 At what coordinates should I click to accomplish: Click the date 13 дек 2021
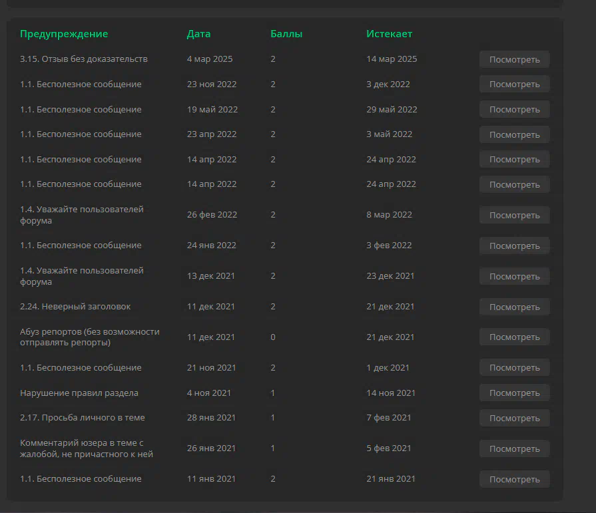210,276
